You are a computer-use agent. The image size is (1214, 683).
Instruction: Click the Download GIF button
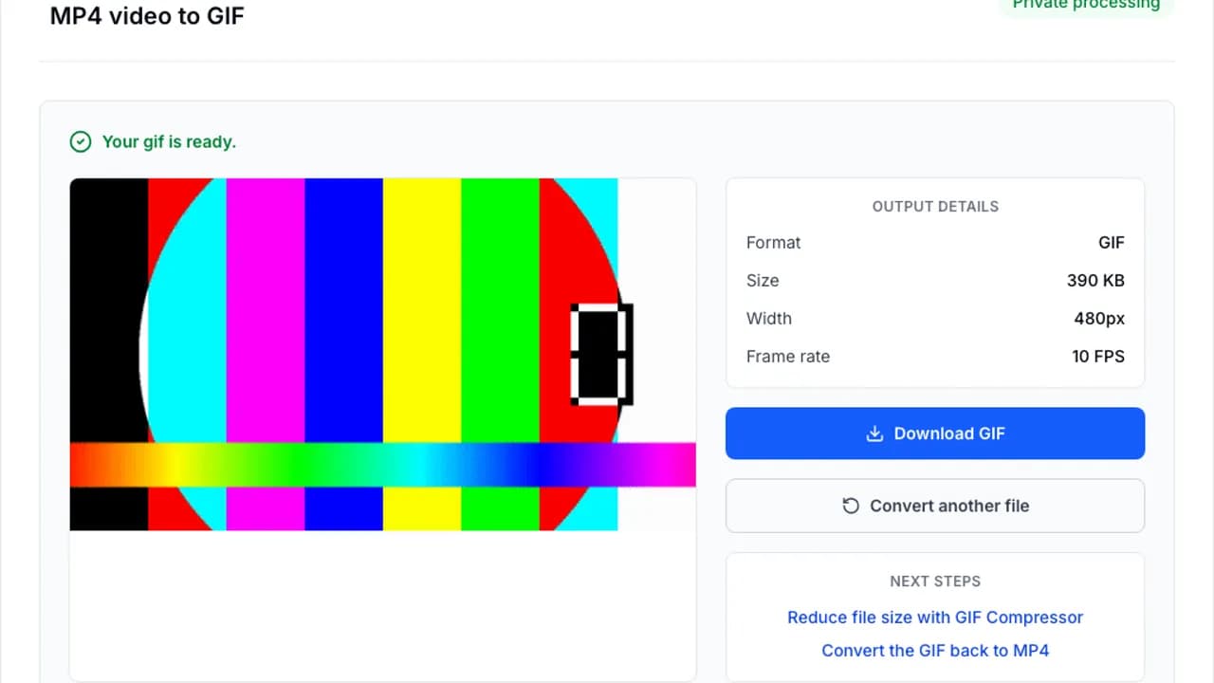[935, 434]
